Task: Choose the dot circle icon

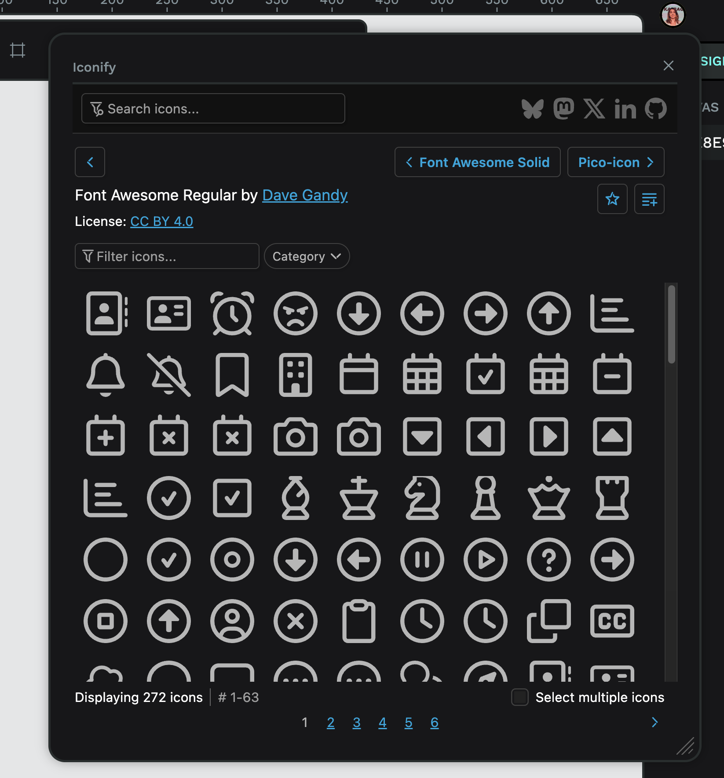Action: (232, 560)
